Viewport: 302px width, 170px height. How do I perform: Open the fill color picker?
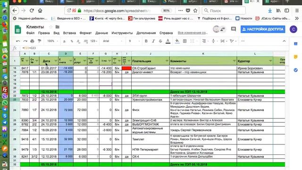click(177, 41)
